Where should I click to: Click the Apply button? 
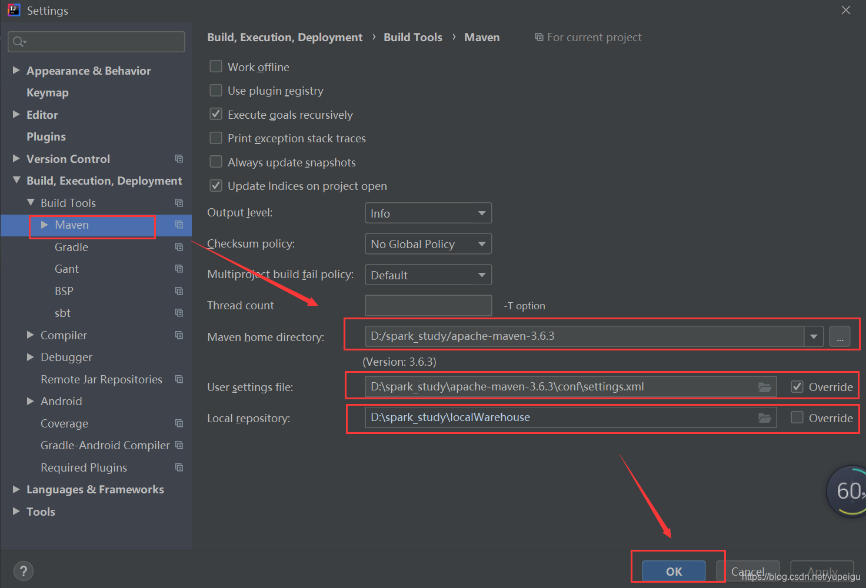click(x=822, y=571)
